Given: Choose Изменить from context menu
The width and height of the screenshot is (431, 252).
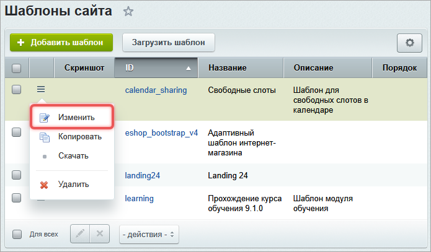Looking at the screenshot, I should pyautogui.click(x=76, y=117).
